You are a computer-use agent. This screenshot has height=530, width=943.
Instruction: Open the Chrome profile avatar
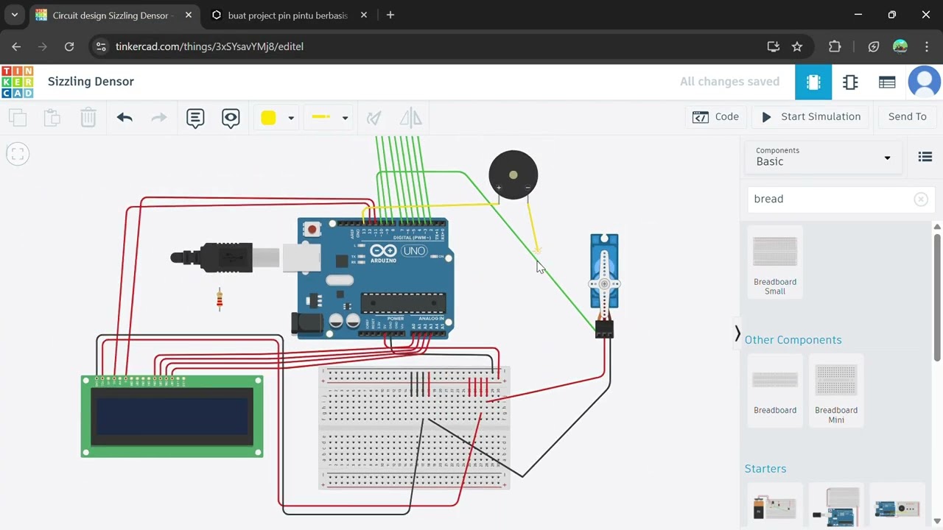click(x=900, y=46)
